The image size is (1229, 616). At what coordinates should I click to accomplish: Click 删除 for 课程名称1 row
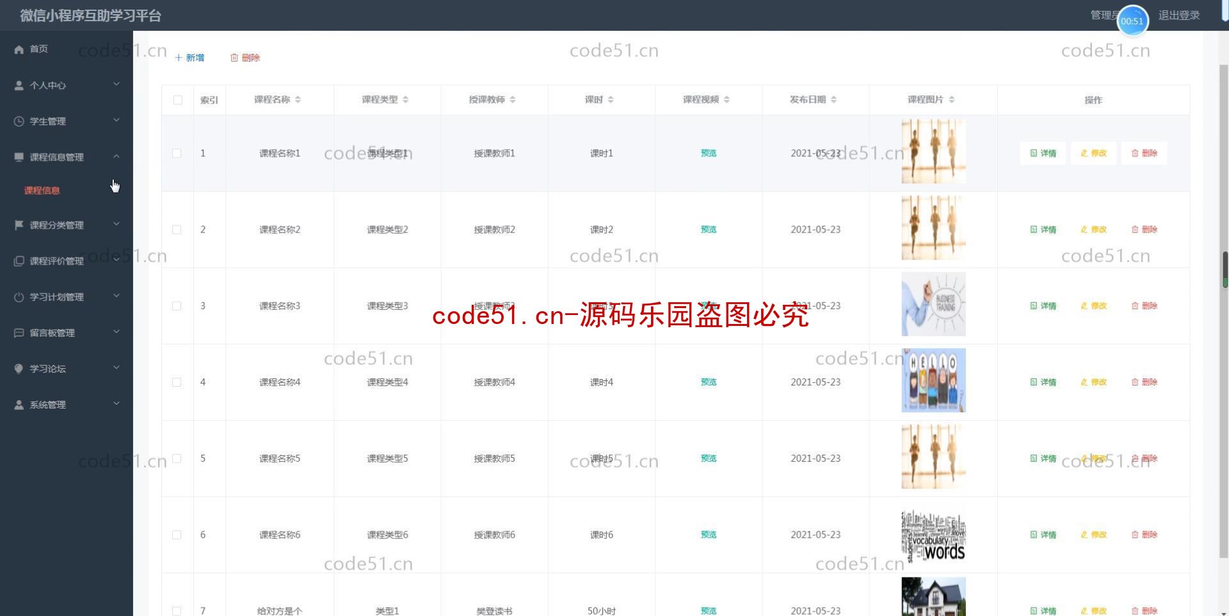point(1144,153)
